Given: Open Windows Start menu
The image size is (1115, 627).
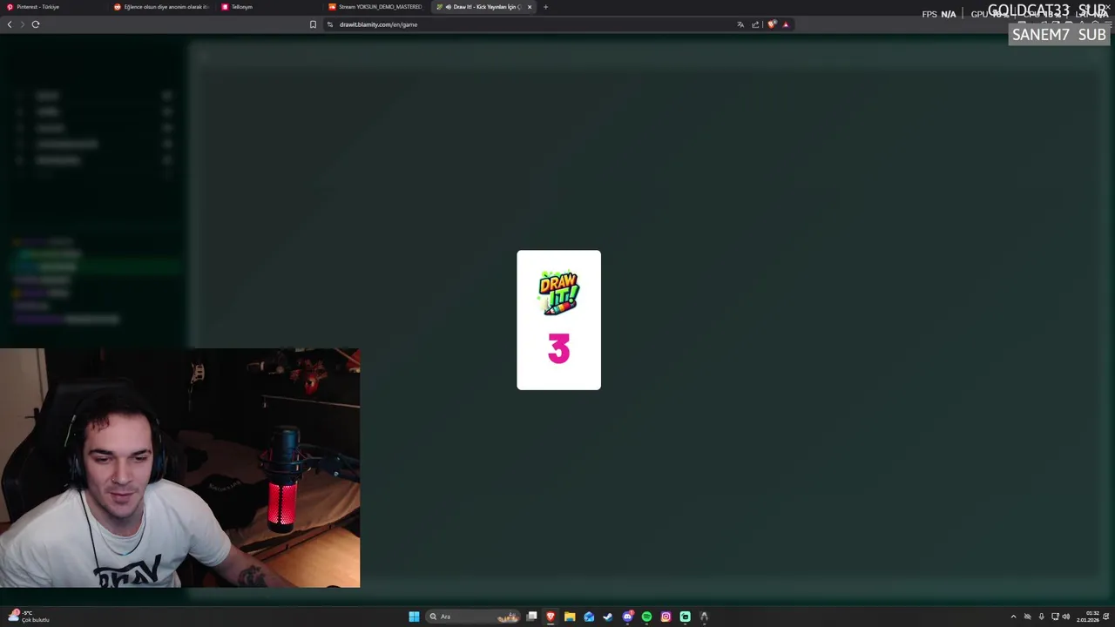Looking at the screenshot, I should 414,617.
